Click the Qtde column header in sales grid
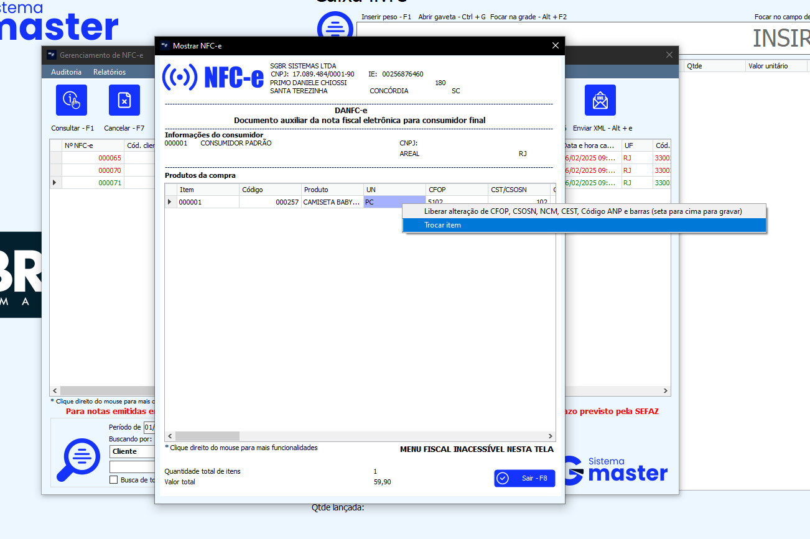The image size is (810, 539). 714,66
